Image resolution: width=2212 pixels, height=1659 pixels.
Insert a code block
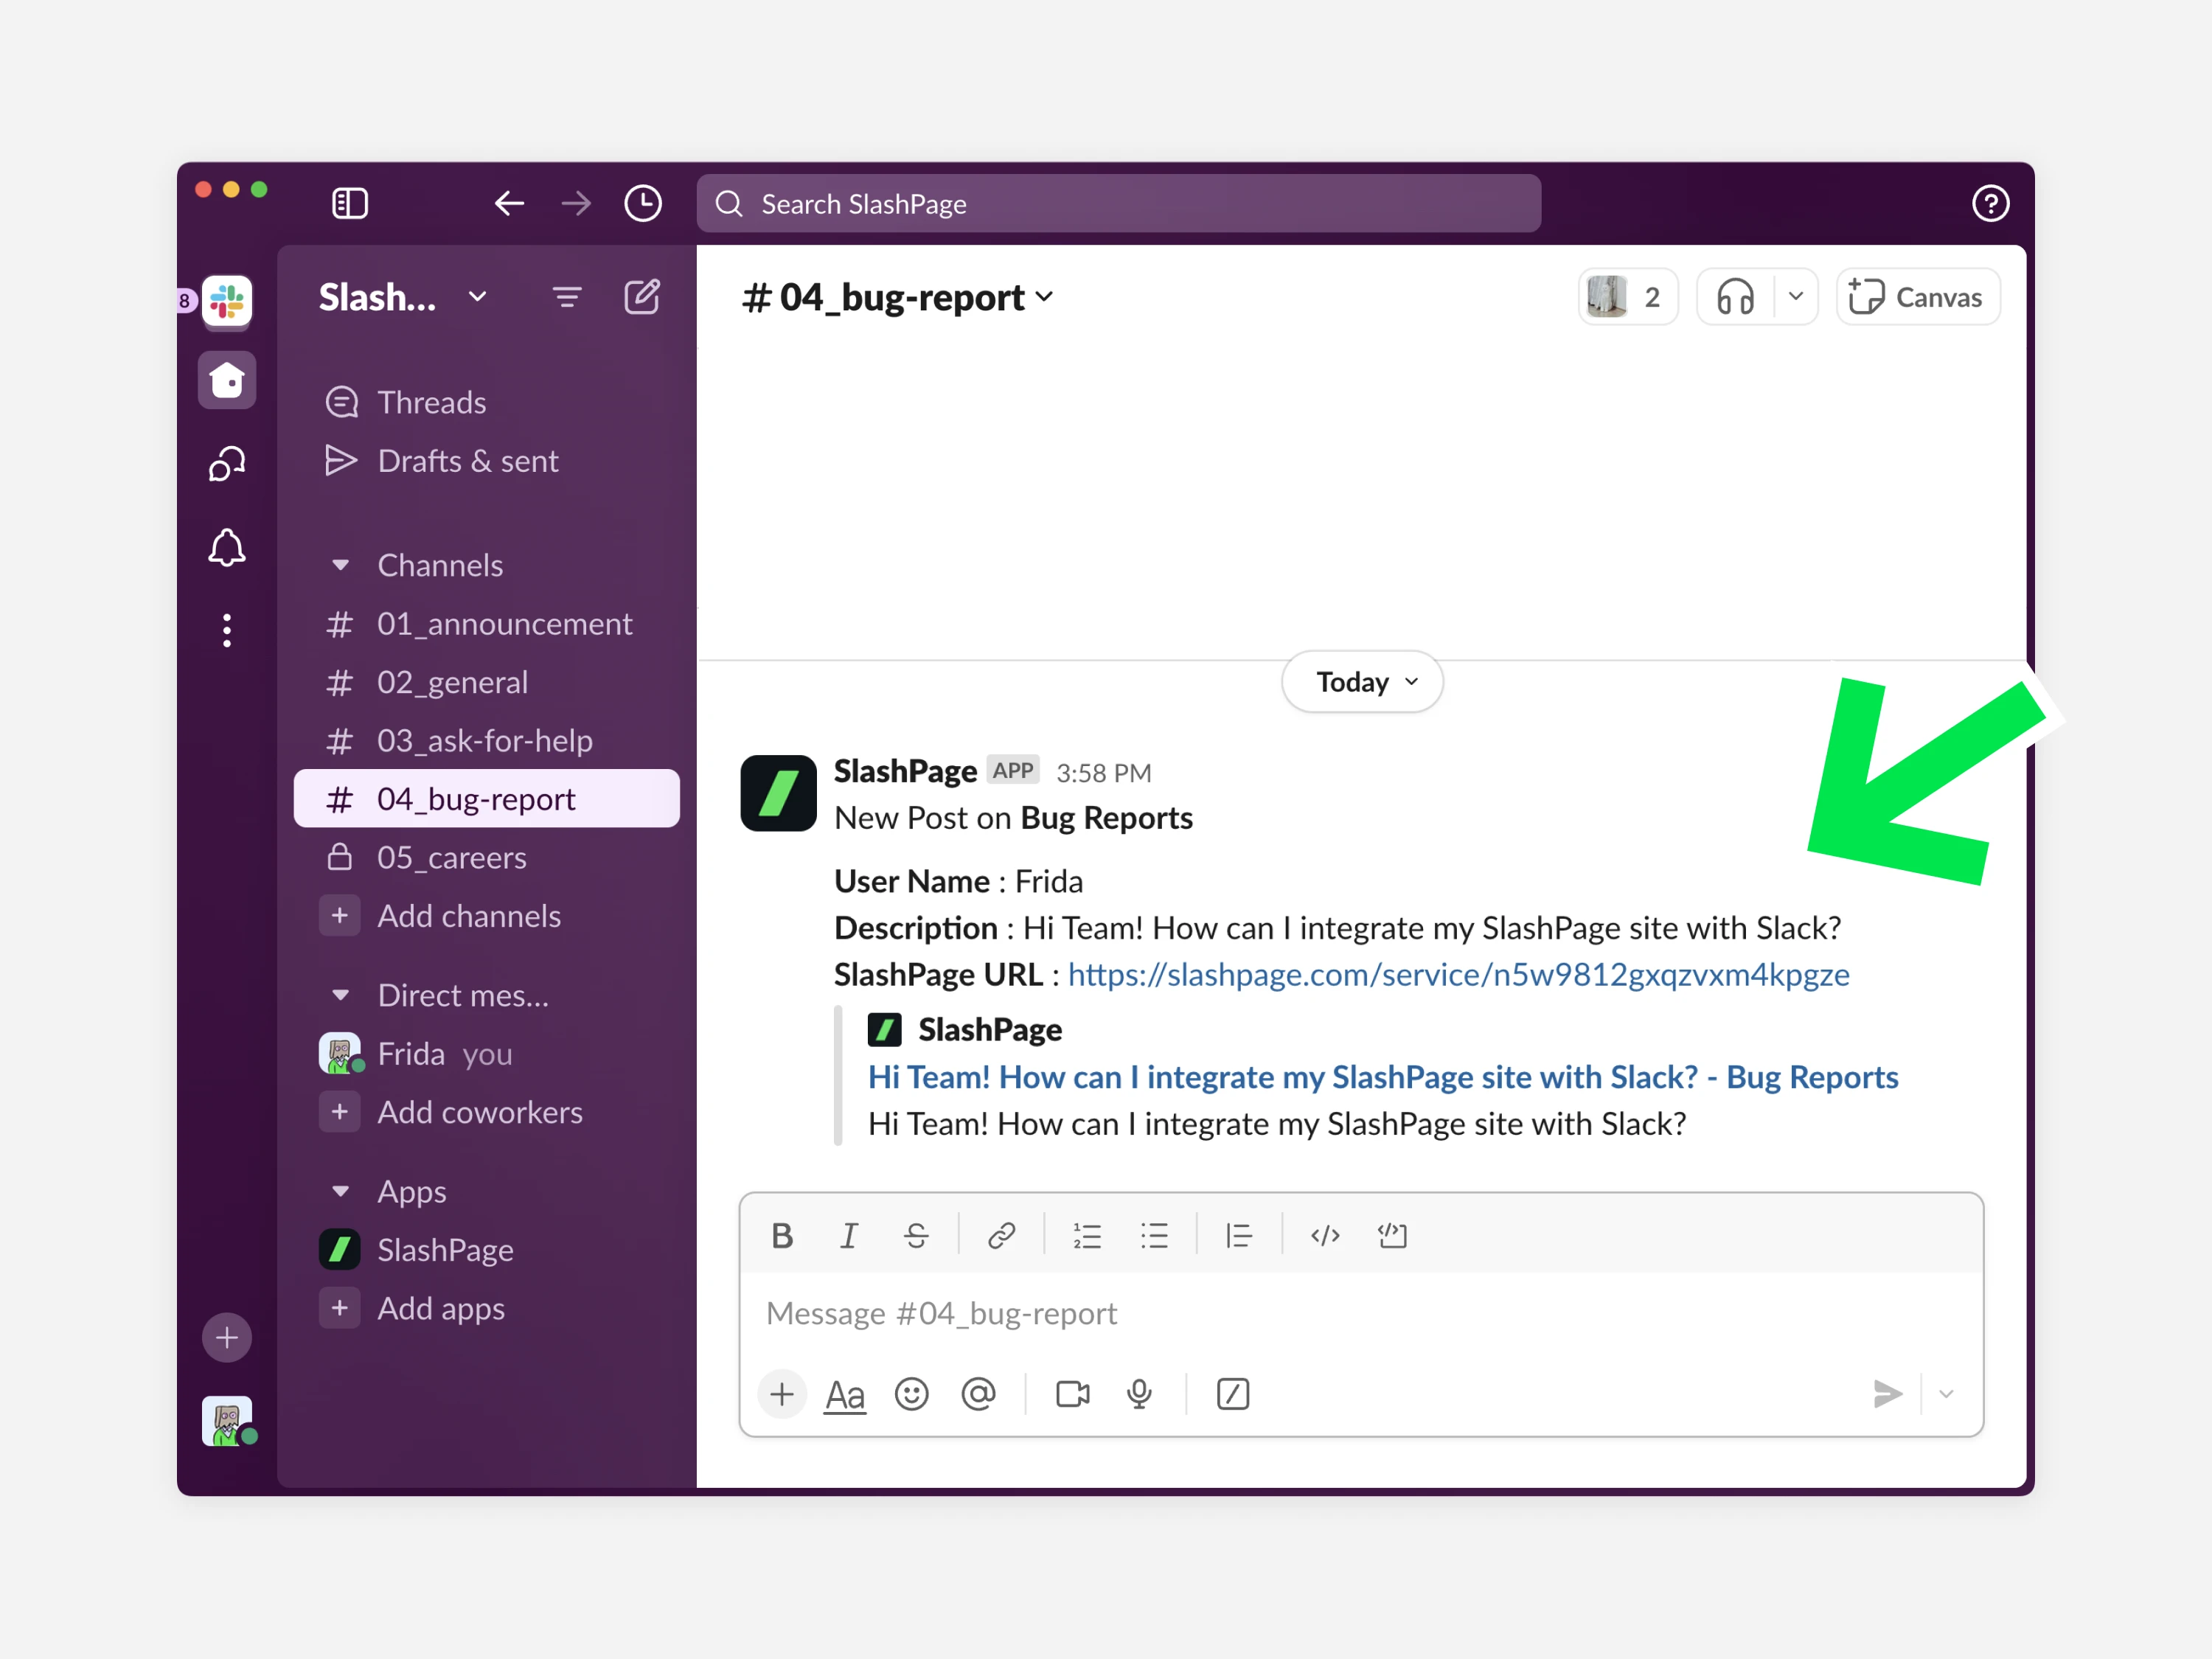click(1392, 1236)
